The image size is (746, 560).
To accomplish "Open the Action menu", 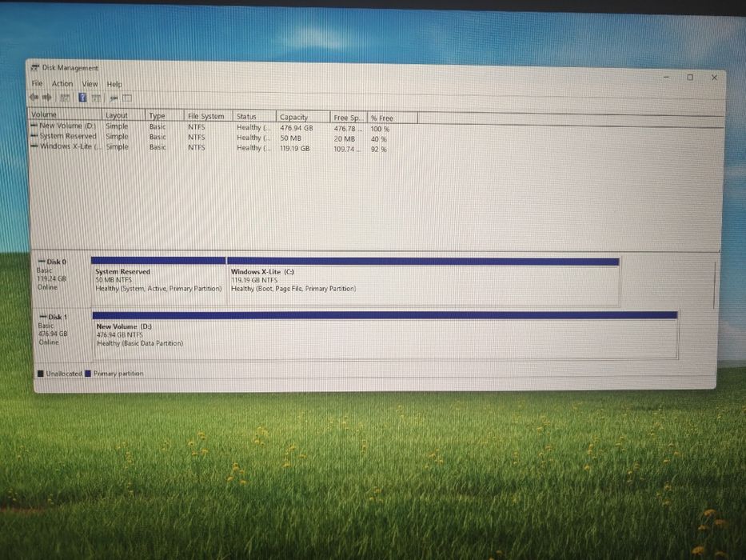I will point(62,84).
